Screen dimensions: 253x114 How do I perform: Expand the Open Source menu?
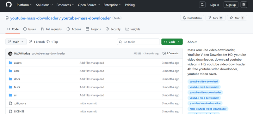[x=89, y=5]
